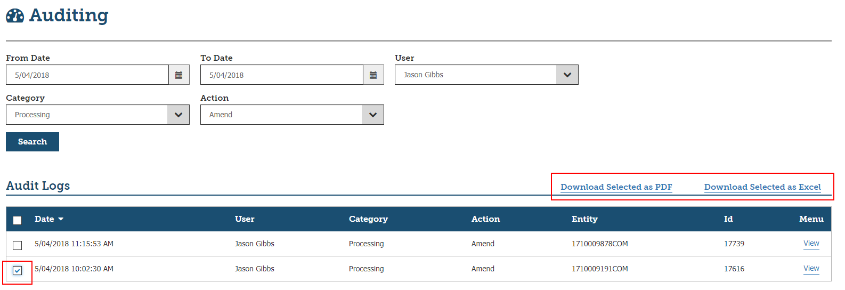Open the Category dropdown set to Processing

tap(178, 115)
